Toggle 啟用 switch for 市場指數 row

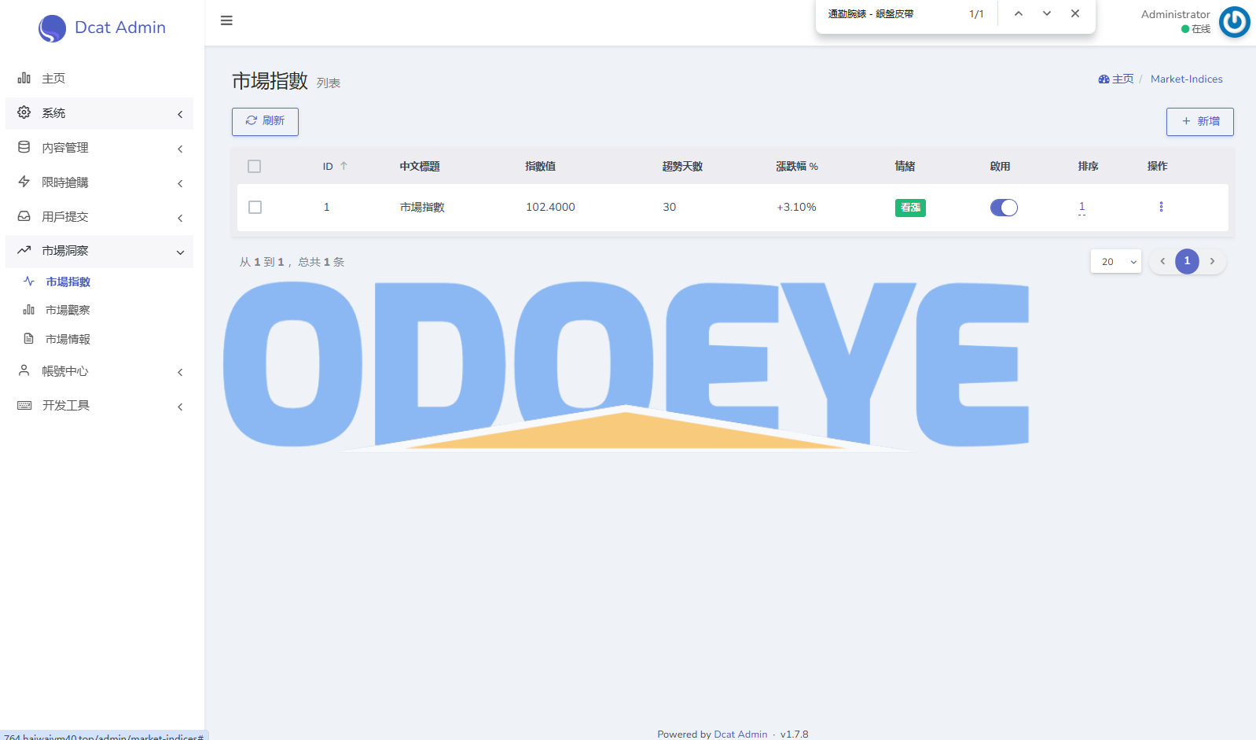(1004, 208)
